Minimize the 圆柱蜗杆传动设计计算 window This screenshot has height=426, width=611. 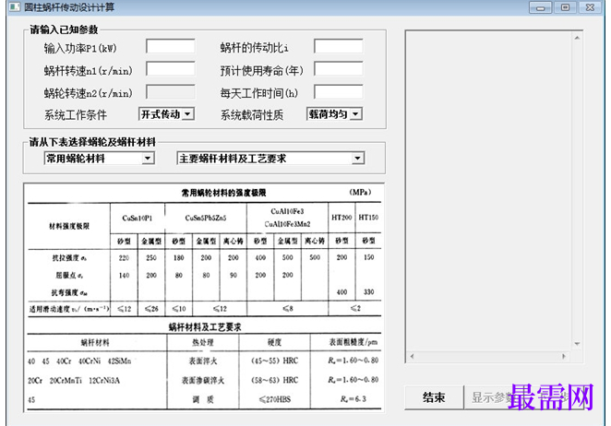[x=540, y=7]
